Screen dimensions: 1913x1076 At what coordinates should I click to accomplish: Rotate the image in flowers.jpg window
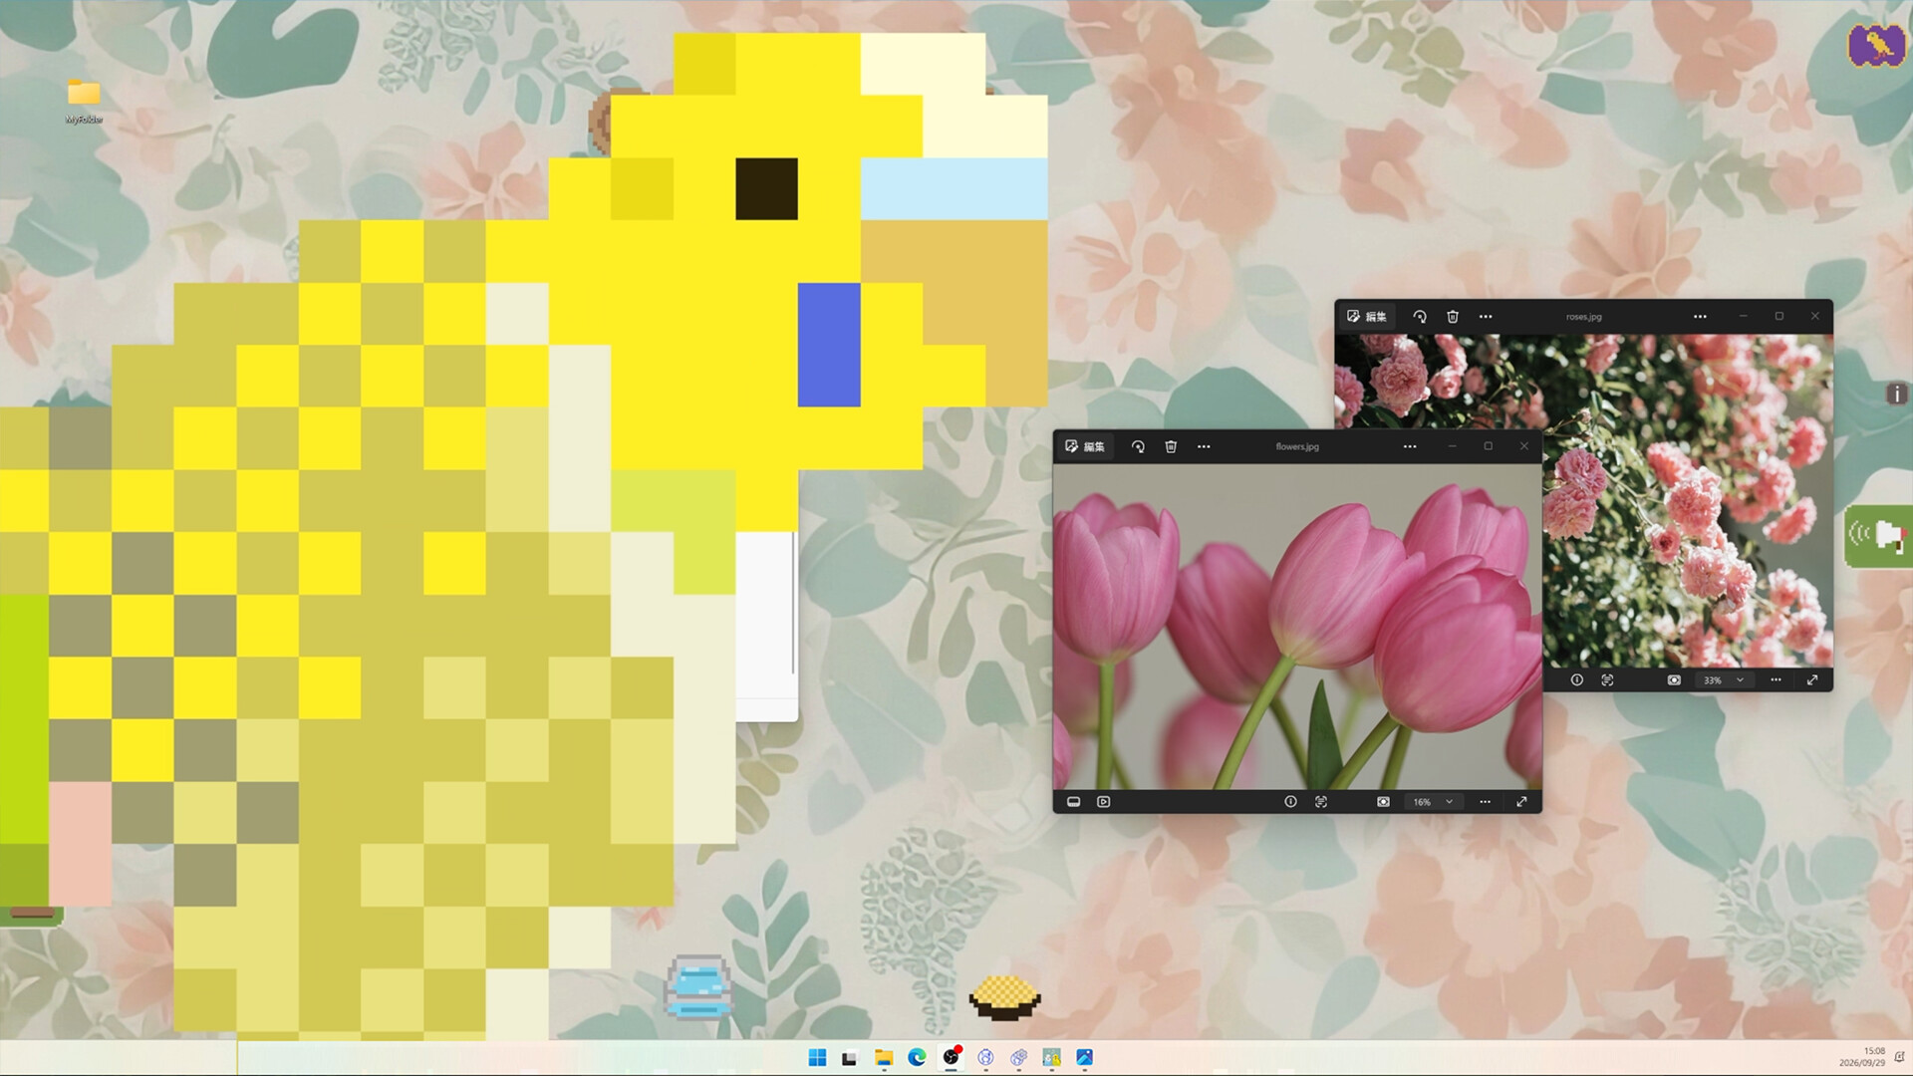[1138, 446]
